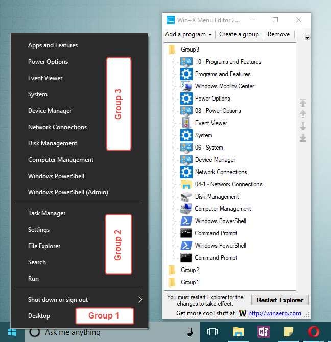
Task: Click the 10 - Programs and Features item icon
Action: (186, 62)
